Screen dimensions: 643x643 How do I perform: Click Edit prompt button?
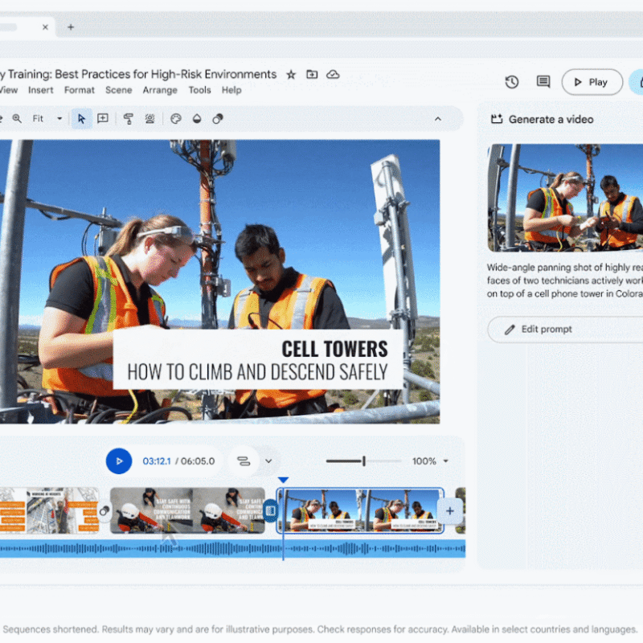click(x=565, y=330)
